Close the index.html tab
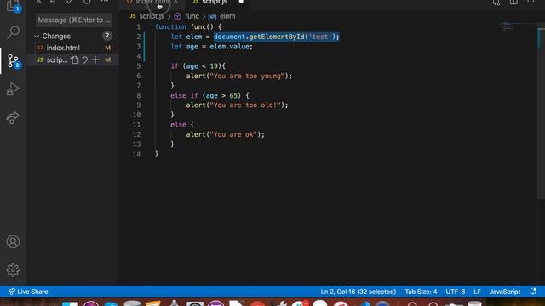545x306 pixels. (175, 2)
